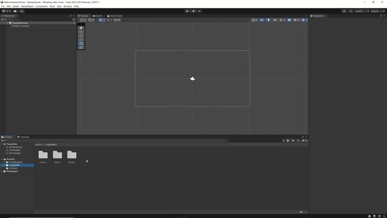
Task: Open the Hierarchy create (plus) dropdown
Action: (4, 19)
